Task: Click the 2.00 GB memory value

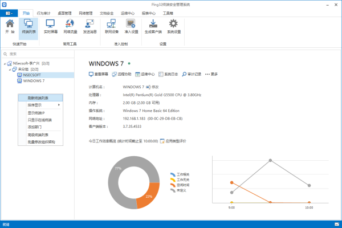Action: pyautogui.click(x=141, y=103)
